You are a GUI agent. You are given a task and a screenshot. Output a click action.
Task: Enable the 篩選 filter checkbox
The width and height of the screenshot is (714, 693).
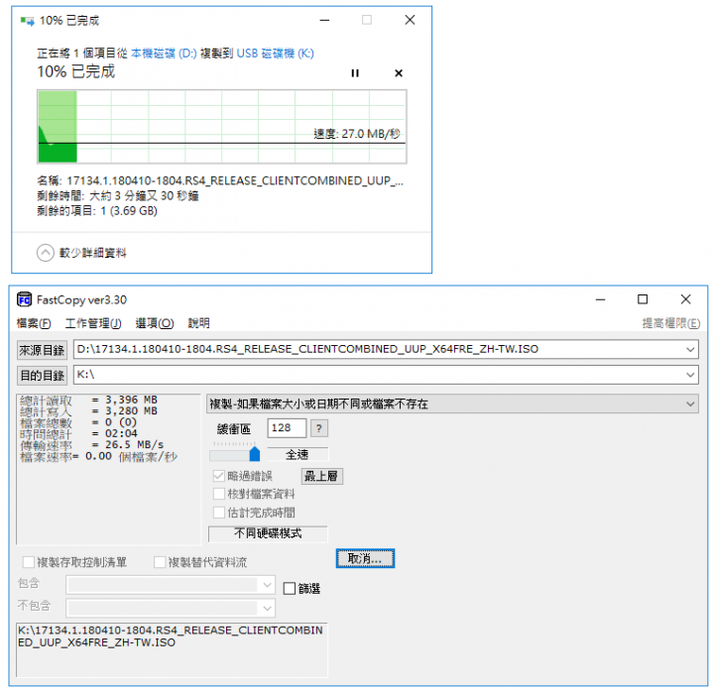(x=290, y=589)
